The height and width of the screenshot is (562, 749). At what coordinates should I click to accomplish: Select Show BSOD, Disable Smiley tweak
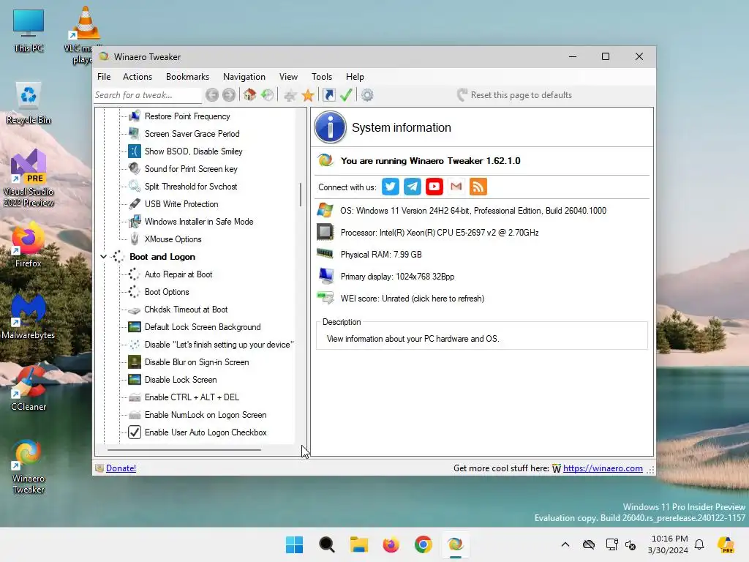[193, 151]
